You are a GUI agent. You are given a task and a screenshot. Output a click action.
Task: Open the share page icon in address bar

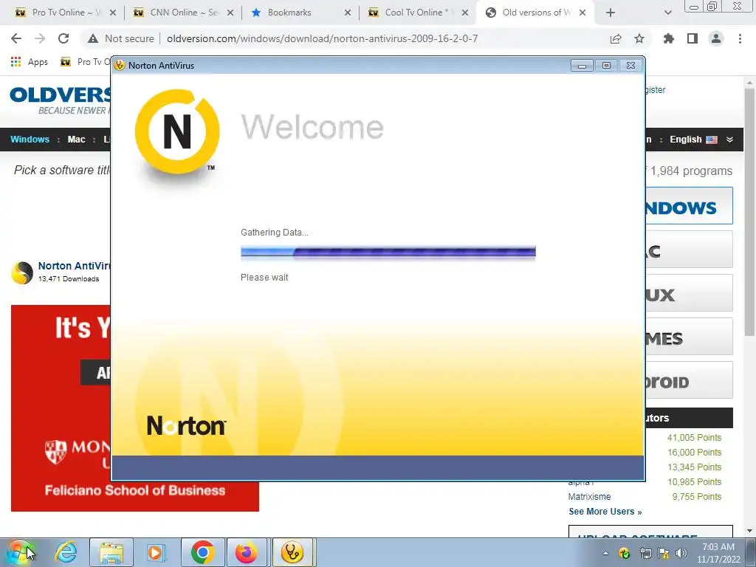(x=616, y=38)
